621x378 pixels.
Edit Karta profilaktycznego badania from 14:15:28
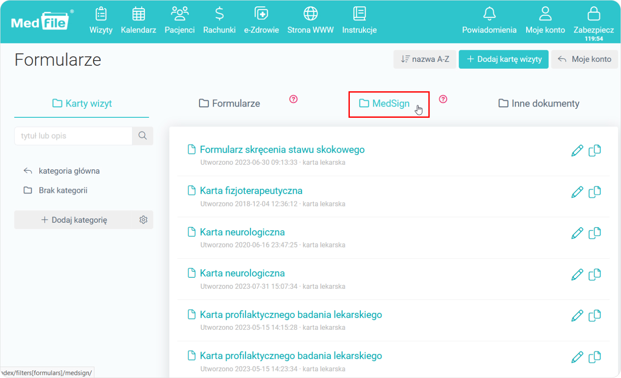577,316
